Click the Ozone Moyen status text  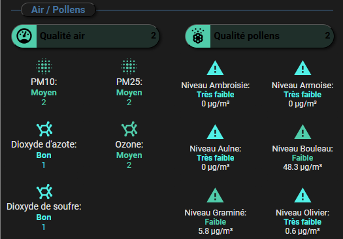tap(129, 155)
